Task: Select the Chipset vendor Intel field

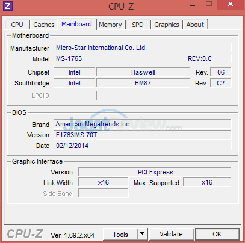Action: 74,72
